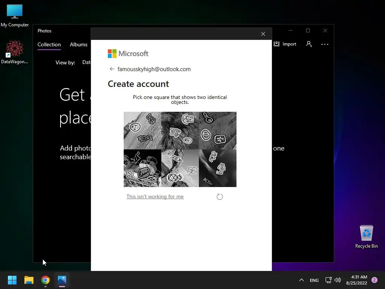Image resolution: width=385 pixels, height=289 pixels.
Task: Select the bottom-left captcha square
Action: (x=142, y=168)
